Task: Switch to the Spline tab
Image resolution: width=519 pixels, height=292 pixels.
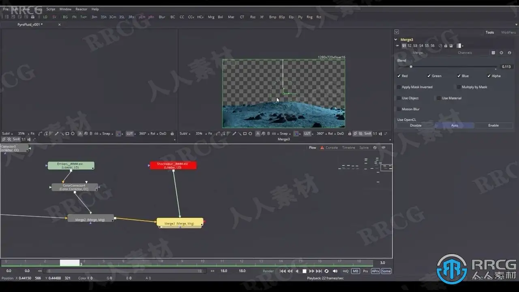Action: pos(364,148)
